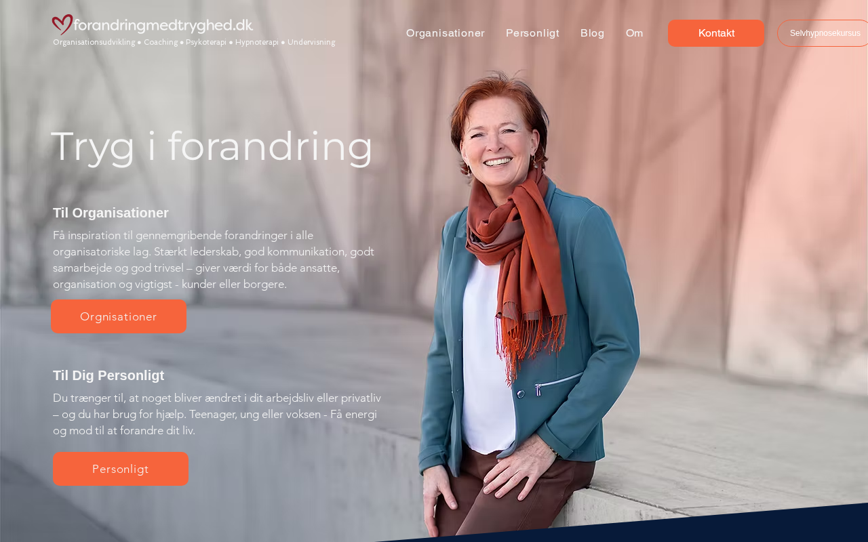Click the paragraph about gennemgribende forandringer
Screen dimensions: 868x542
(x=214, y=259)
